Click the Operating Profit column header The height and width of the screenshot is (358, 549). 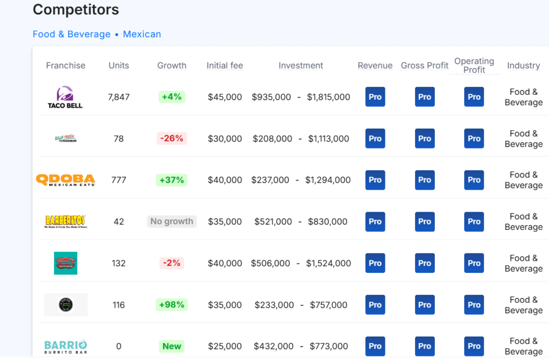click(x=474, y=65)
